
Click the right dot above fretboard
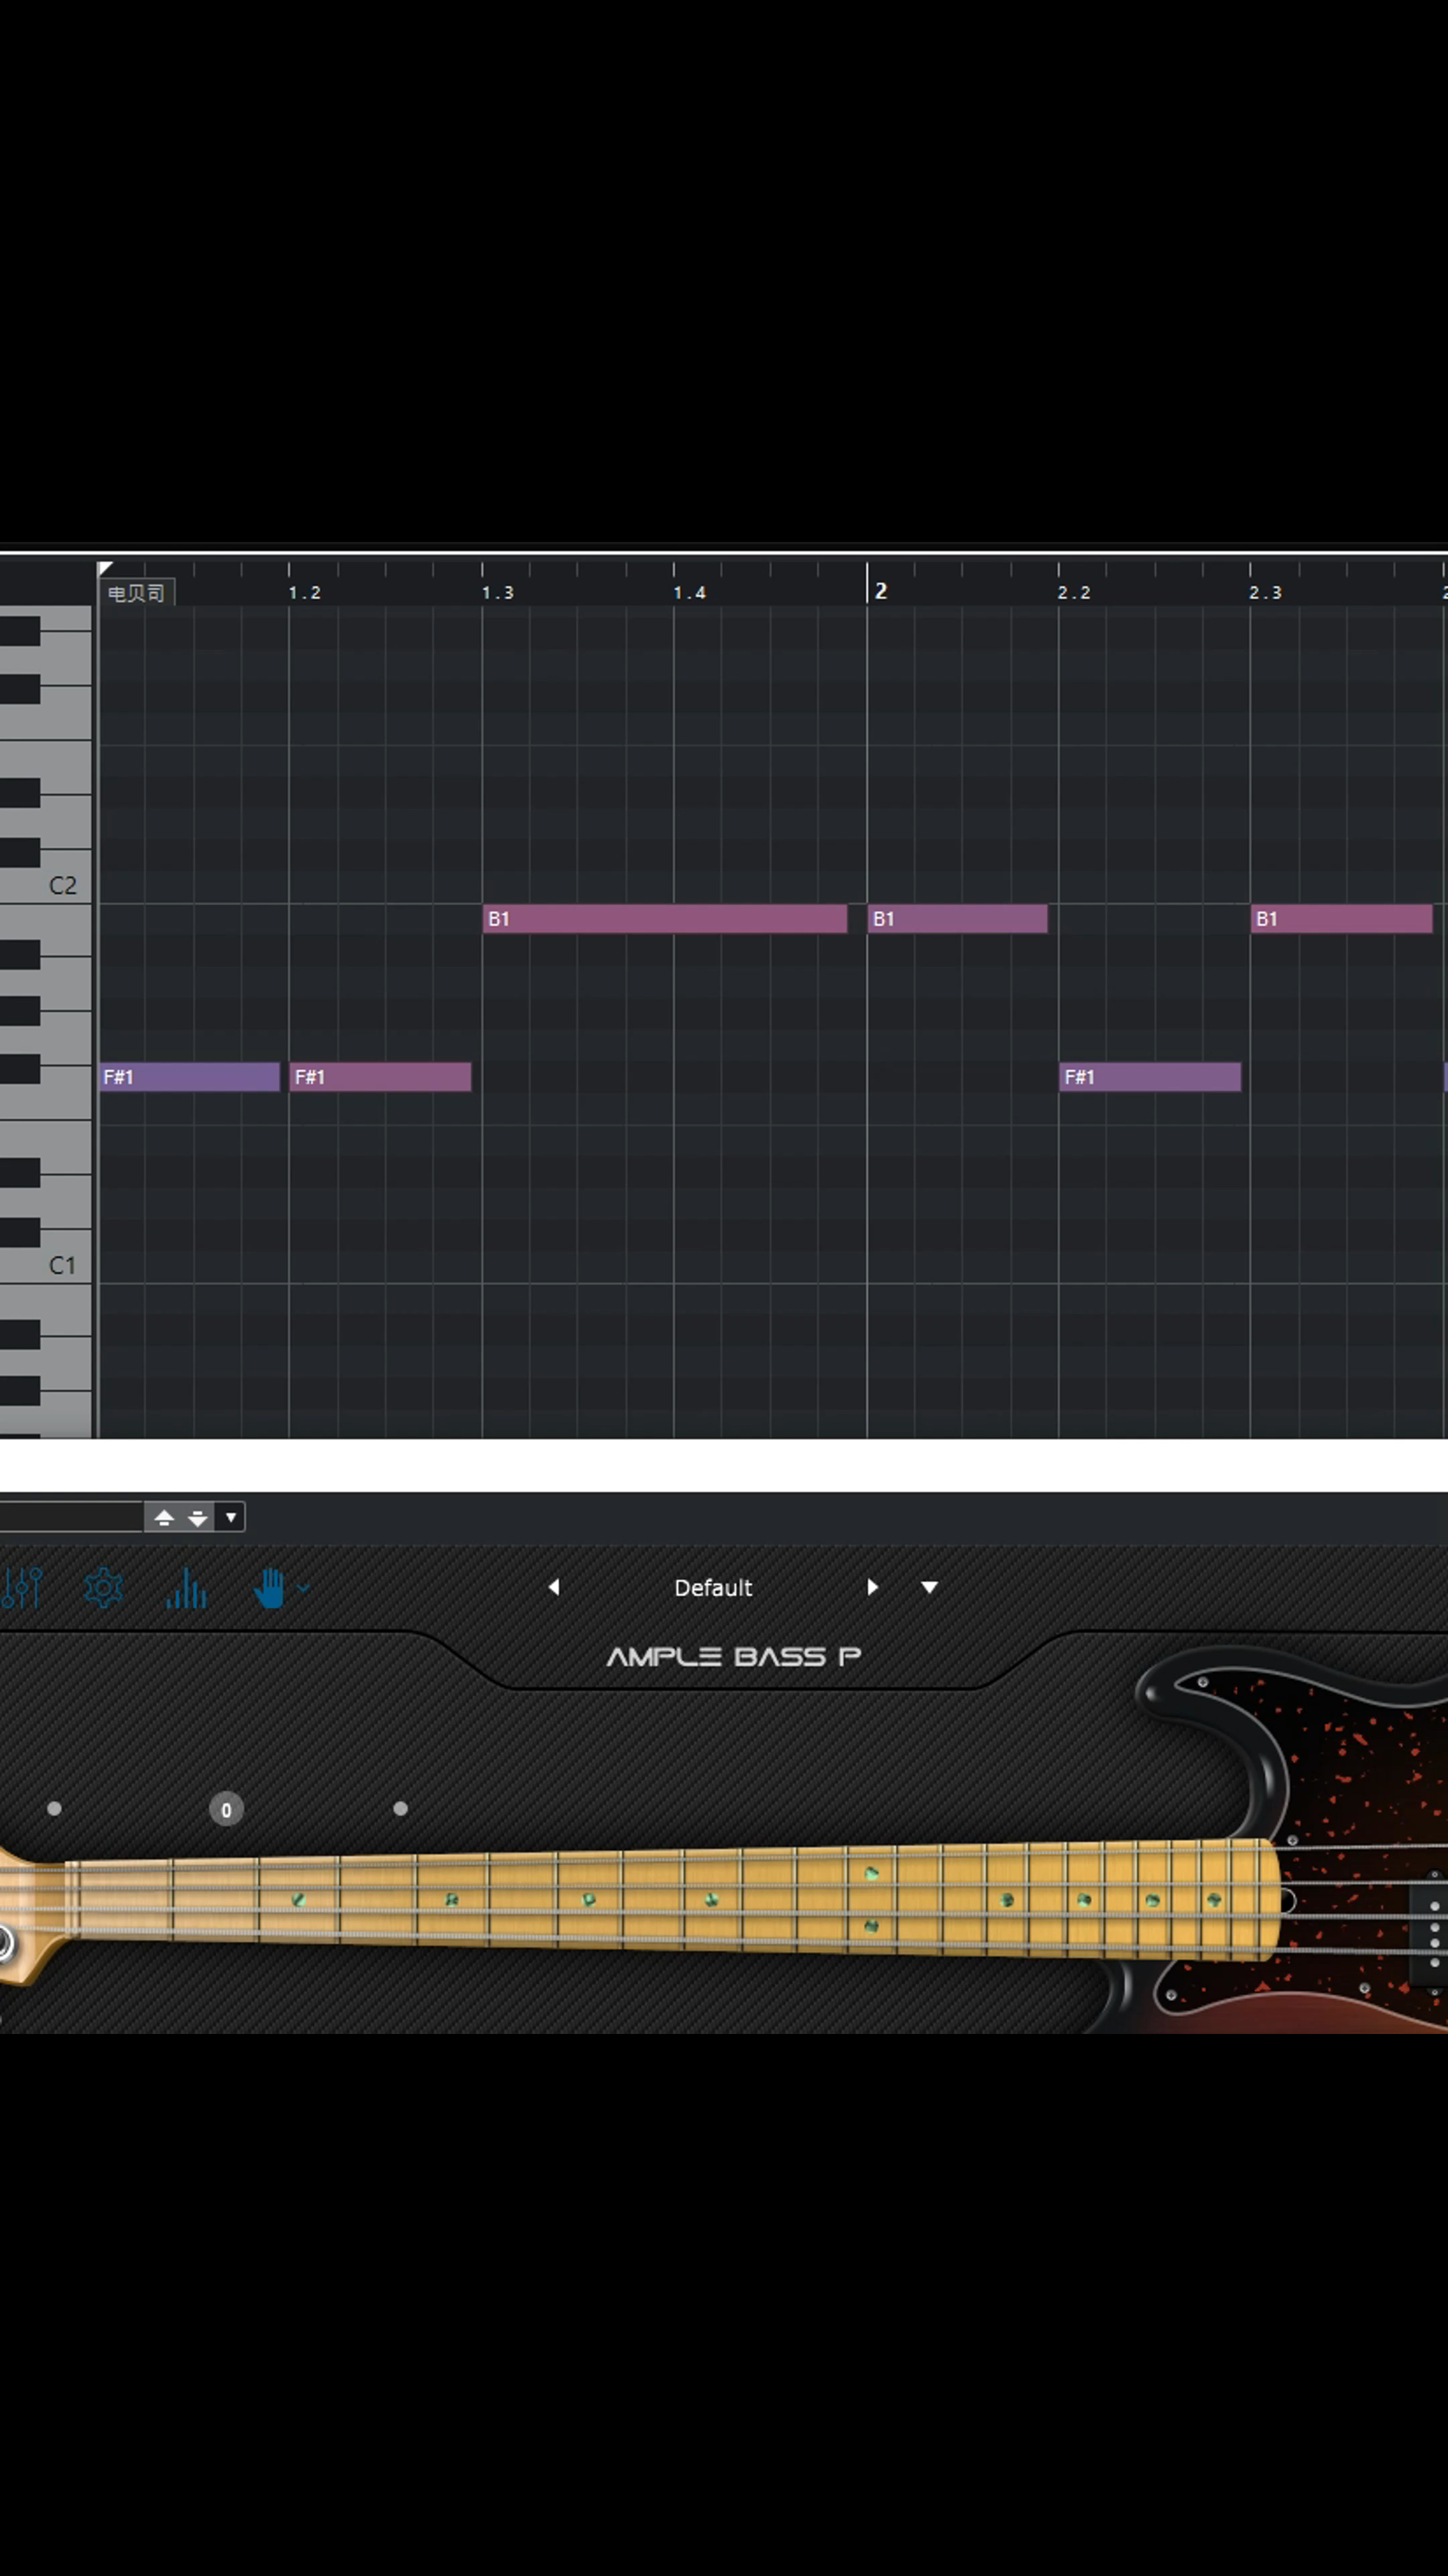401,1808
